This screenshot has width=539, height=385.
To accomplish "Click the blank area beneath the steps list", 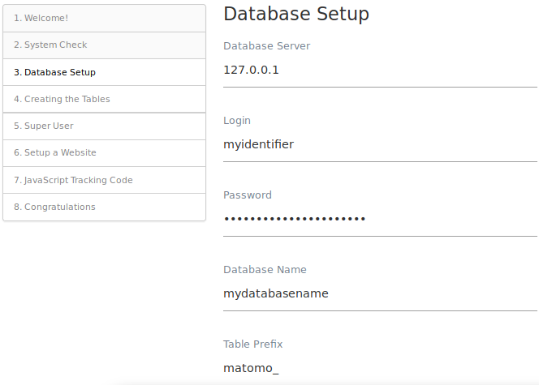I will click(104, 302).
